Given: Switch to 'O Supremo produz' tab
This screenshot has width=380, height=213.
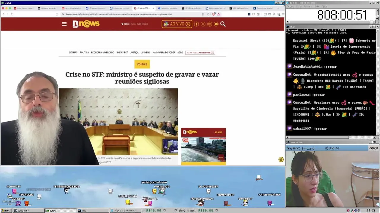Looking at the screenshot, I should click(96, 8).
